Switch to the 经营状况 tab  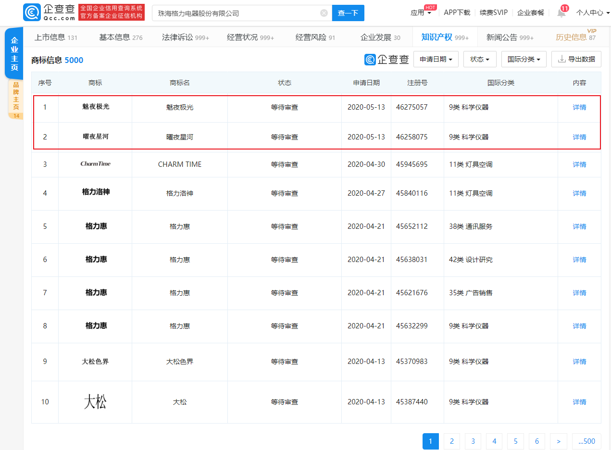[x=250, y=37]
